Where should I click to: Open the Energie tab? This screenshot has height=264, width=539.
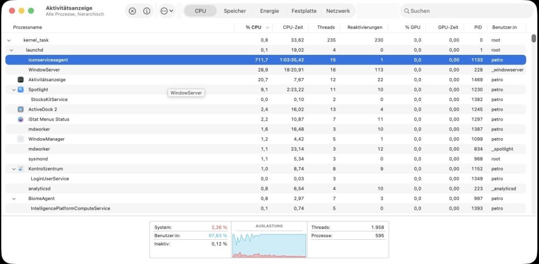coord(269,11)
